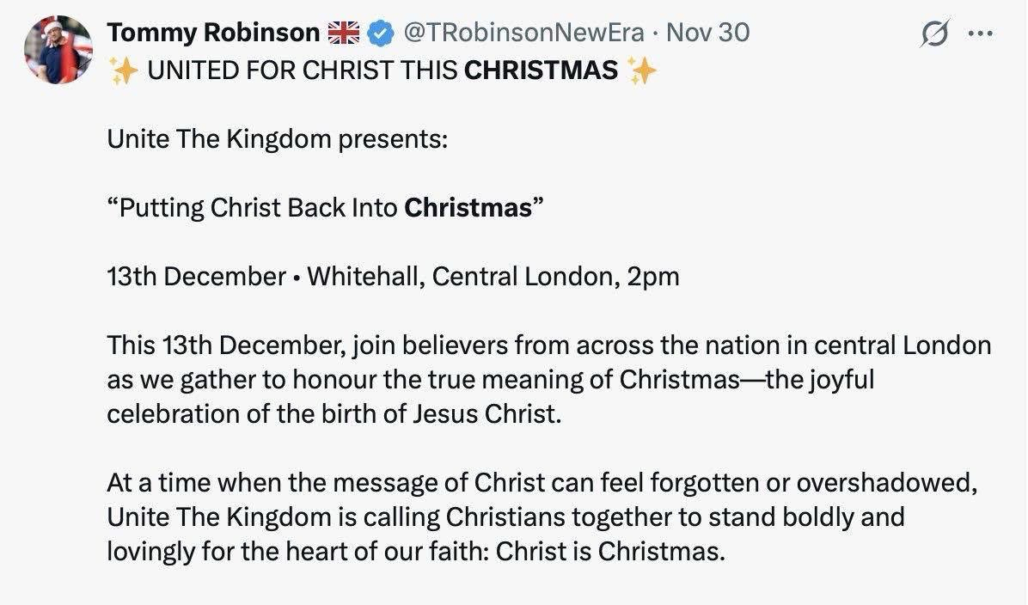This screenshot has height=605, width=1028.
Task: Click "celebration of the birth of Jesus Christ"
Action: coord(333,413)
